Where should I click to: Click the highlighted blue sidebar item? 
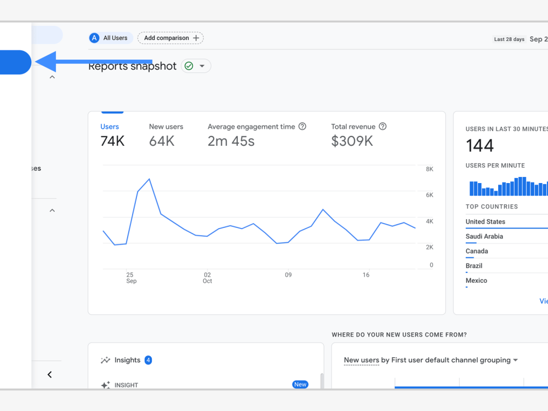click(x=15, y=62)
